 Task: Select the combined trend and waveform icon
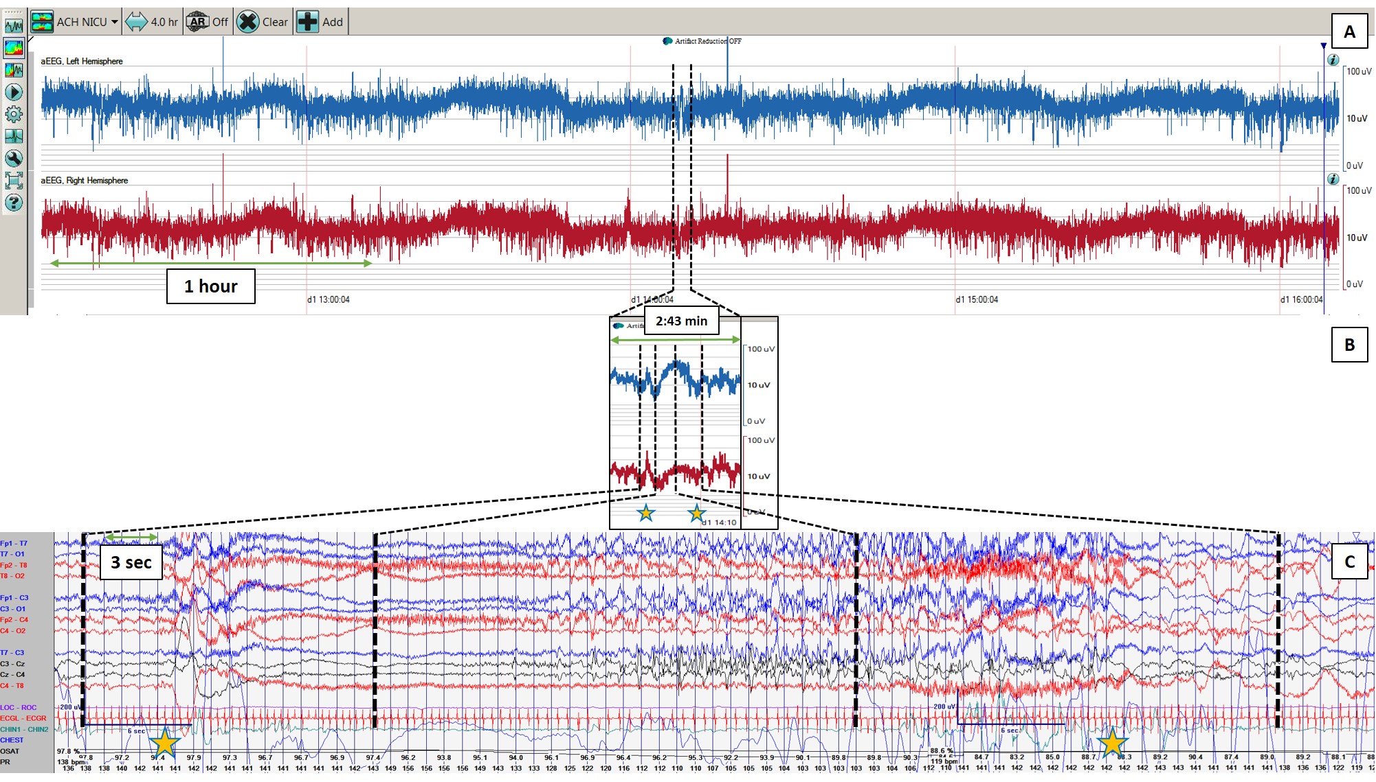pyautogui.click(x=14, y=70)
